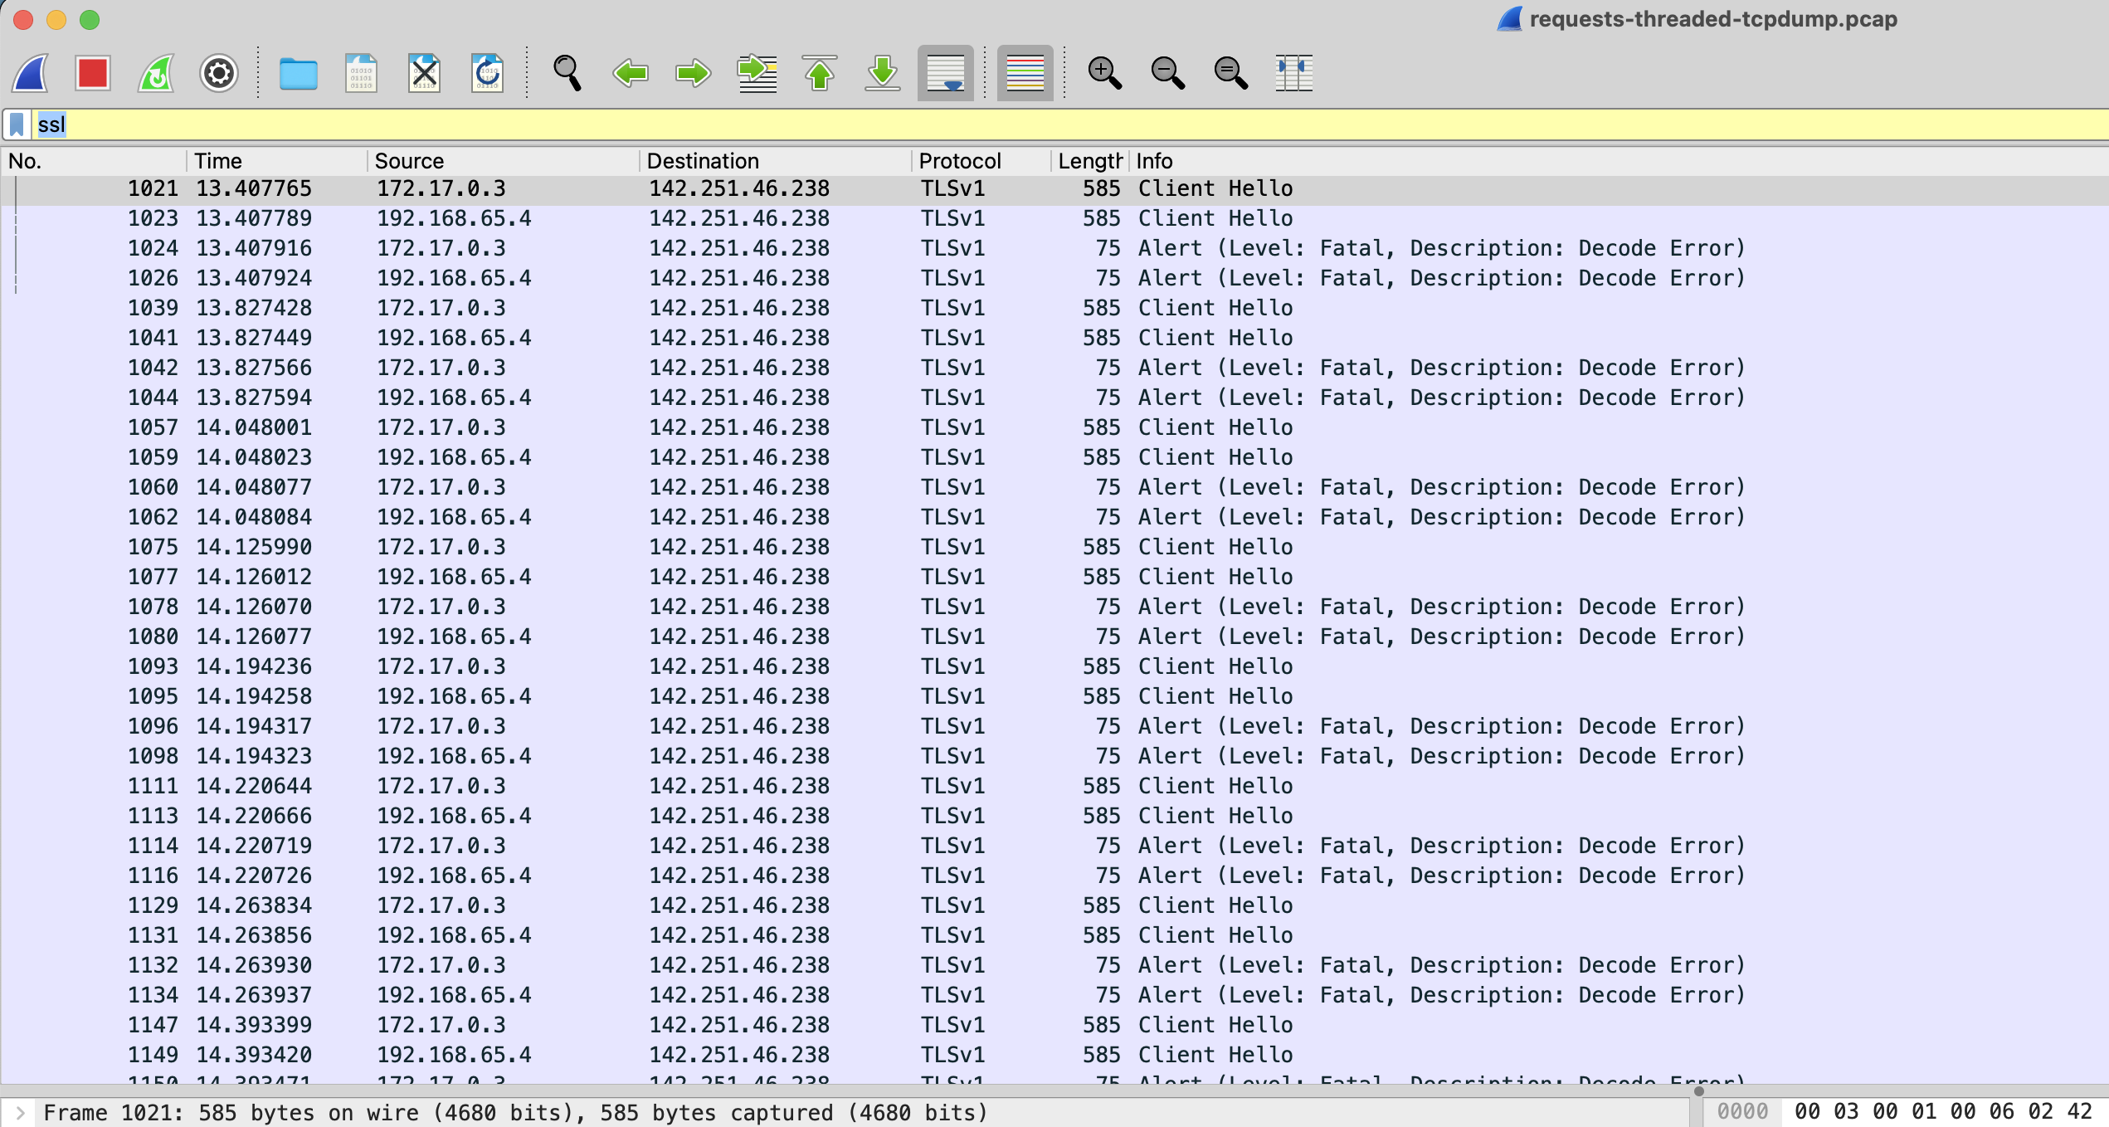The width and height of the screenshot is (2109, 1127).
Task: Click the ssl display filter field
Action: pos(1070,124)
